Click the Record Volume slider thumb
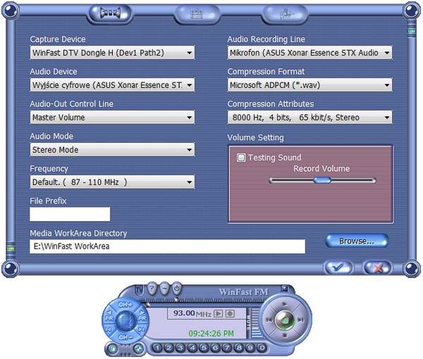This screenshot has width=423, height=359. (322, 180)
